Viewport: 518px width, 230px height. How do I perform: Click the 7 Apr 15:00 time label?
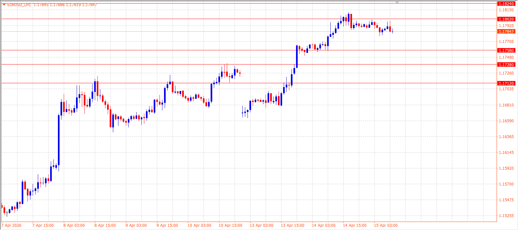(x=43, y=225)
